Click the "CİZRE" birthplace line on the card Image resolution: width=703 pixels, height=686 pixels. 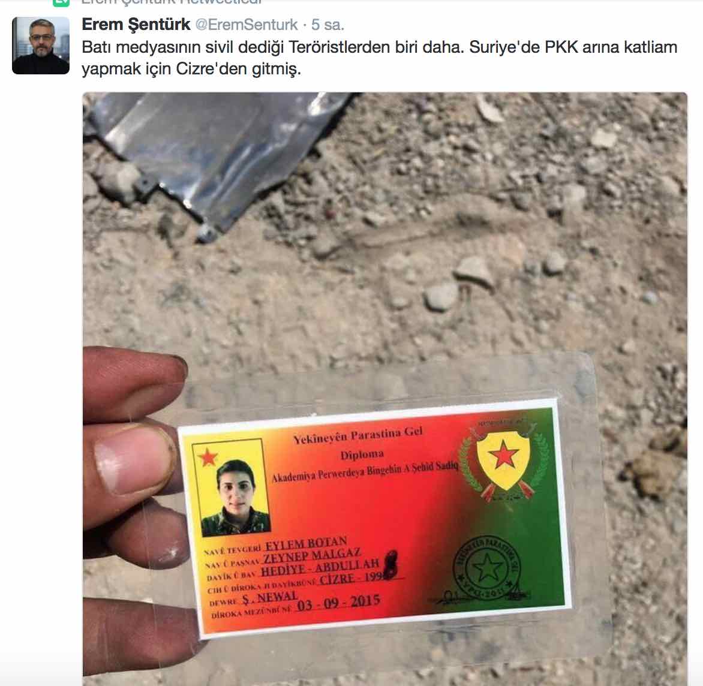[337, 579]
